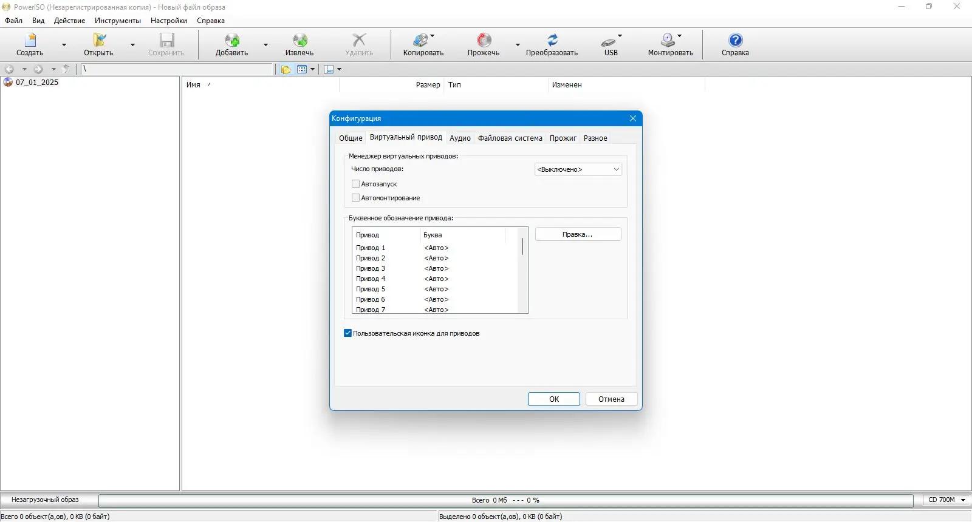Select Привод 4 row in drive list
This screenshot has width=972, height=522.
coord(436,279)
